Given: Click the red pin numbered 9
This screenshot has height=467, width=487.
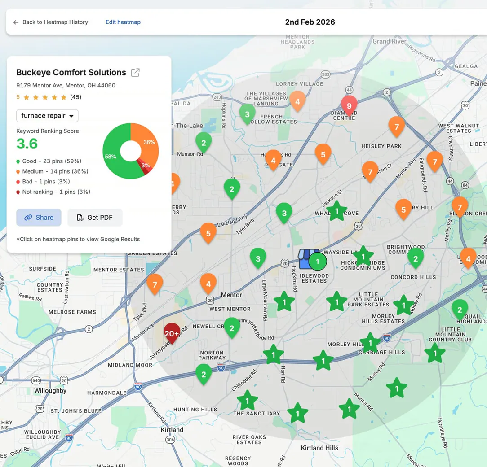Looking at the screenshot, I should [349, 106].
